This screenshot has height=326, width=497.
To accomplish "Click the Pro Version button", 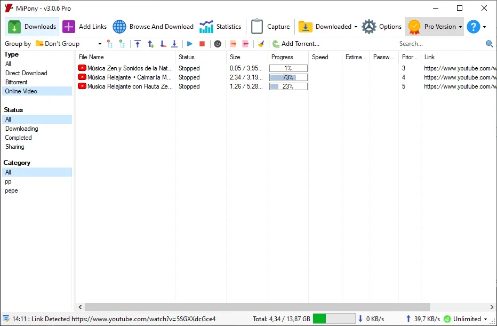I will pos(432,27).
